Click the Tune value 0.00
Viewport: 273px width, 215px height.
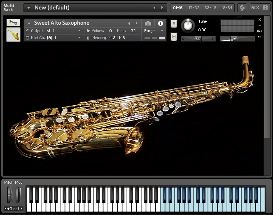202,30
